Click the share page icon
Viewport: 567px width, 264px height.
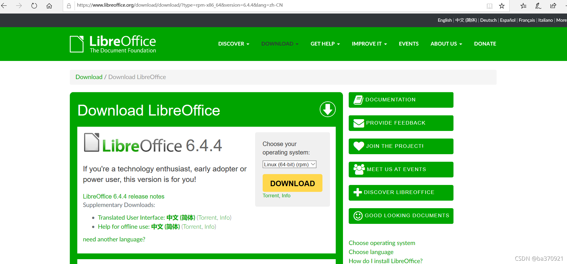[x=553, y=5]
